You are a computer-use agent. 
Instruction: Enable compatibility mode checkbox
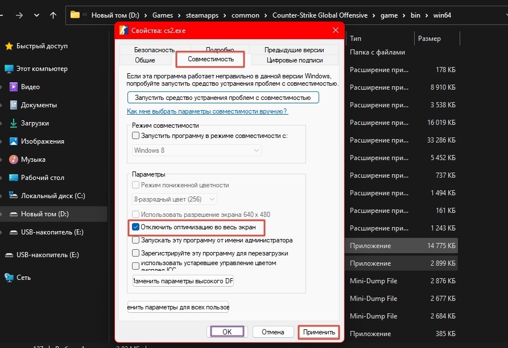point(136,136)
